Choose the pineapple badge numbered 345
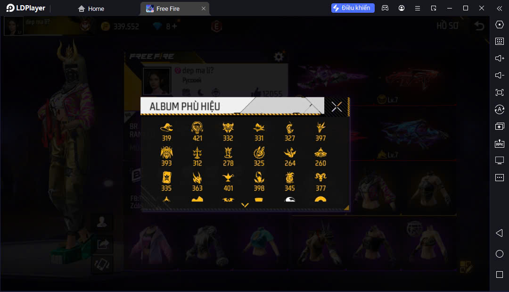Viewport: 509px width, 292px height. coord(289,181)
